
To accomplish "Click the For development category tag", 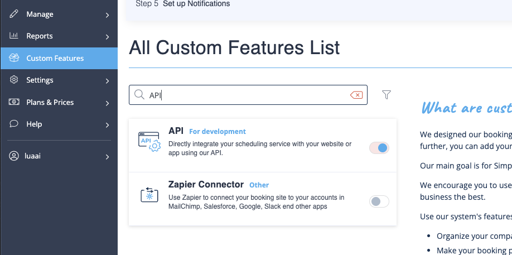I will [218, 132].
